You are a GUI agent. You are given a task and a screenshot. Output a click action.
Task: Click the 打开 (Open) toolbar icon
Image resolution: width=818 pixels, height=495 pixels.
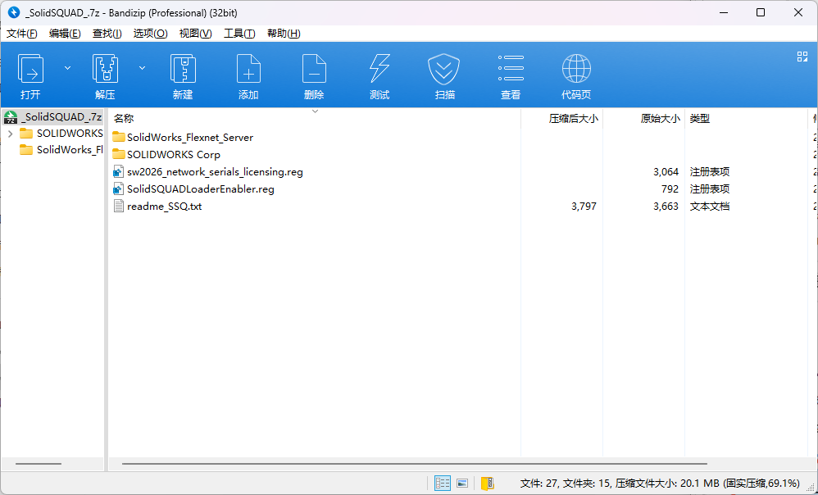(x=30, y=70)
